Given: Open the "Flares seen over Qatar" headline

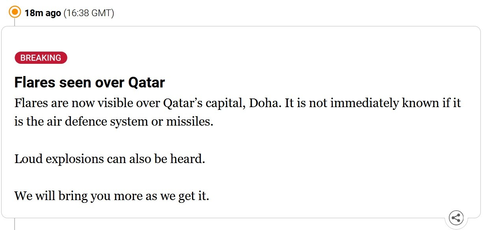Looking at the screenshot, I should pyautogui.click(x=90, y=83).
